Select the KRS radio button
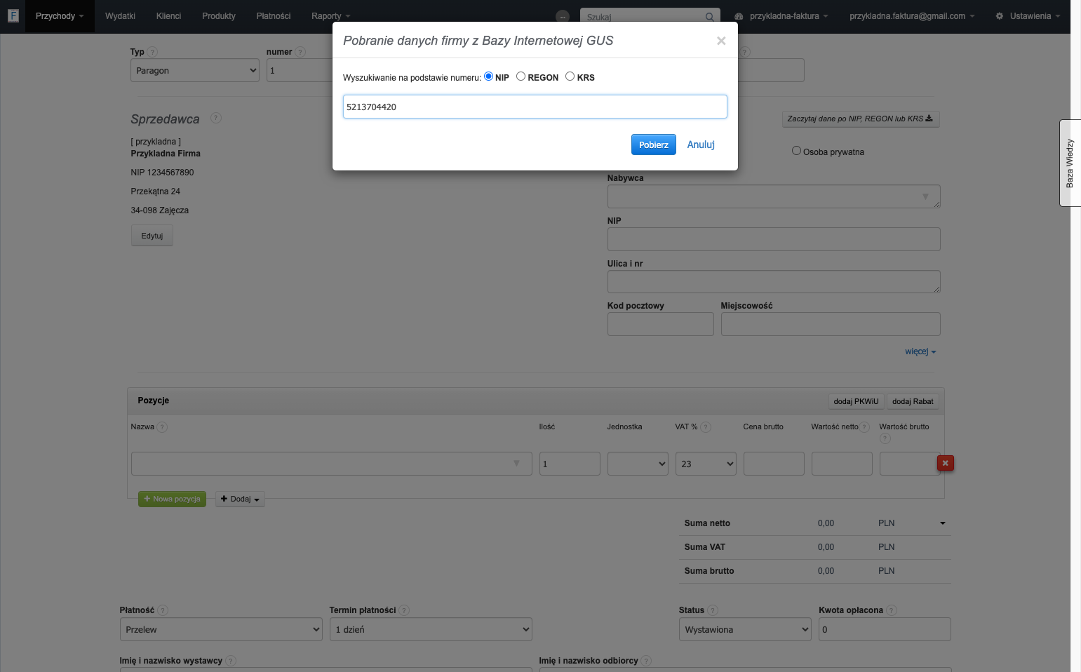This screenshot has height=672, width=1081. click(570, 76)
